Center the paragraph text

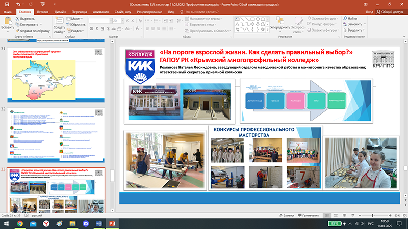click(152, 28)
